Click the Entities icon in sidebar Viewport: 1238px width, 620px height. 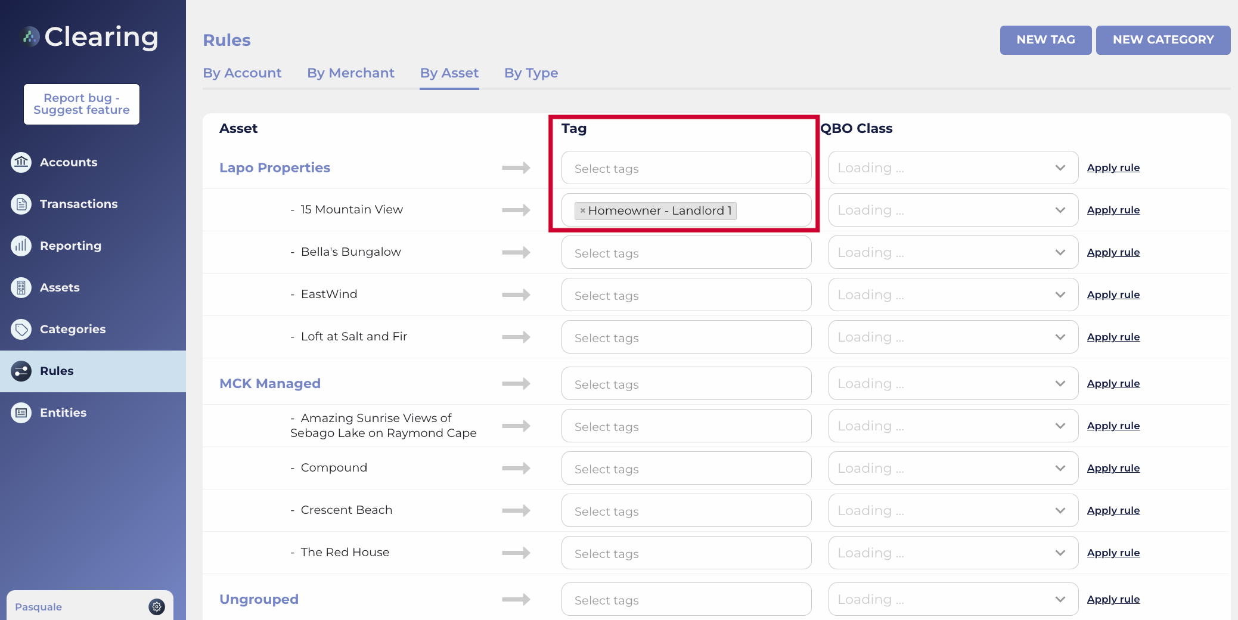pyautogui.click(x=21, y=413)
